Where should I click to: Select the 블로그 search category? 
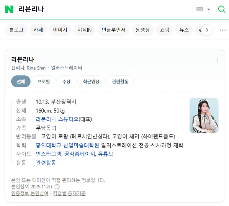click(16, 30)
